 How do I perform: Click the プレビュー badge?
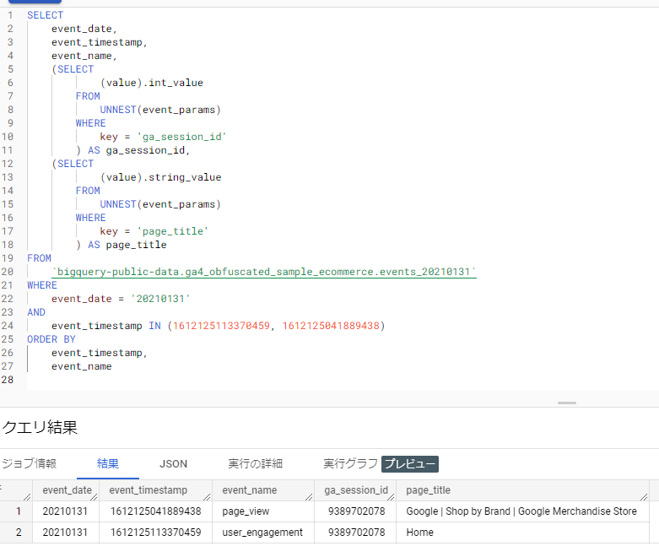coord(410,463)
